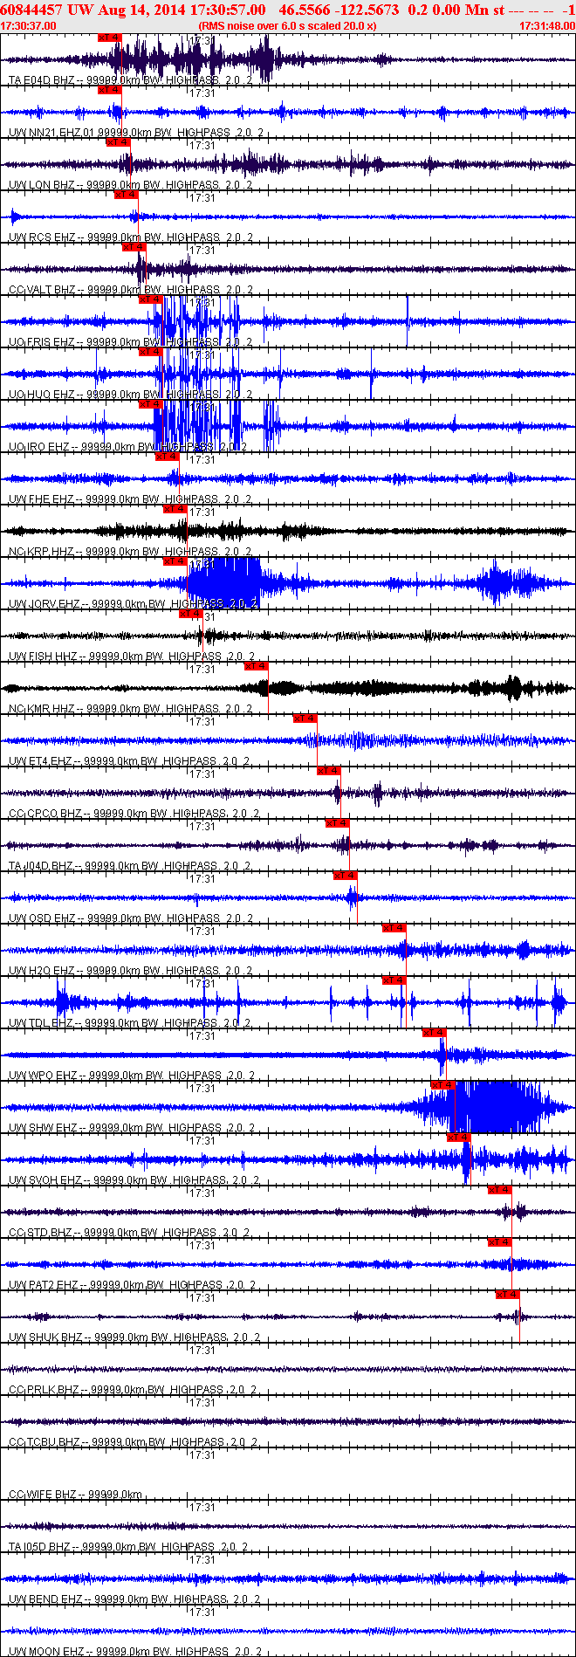The height and width of the screenshot is (1657, 576).
Task: Click the start time 17:30:37.00 label
Action: 29,25
